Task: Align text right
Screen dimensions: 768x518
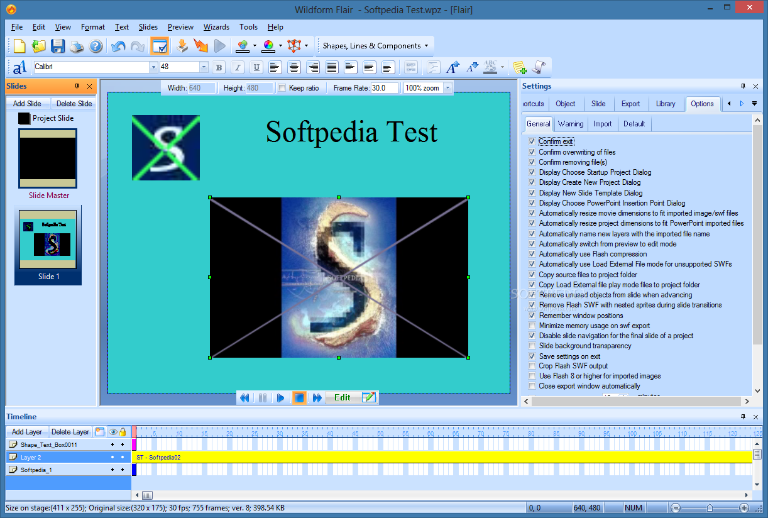Action: [313, 67]
